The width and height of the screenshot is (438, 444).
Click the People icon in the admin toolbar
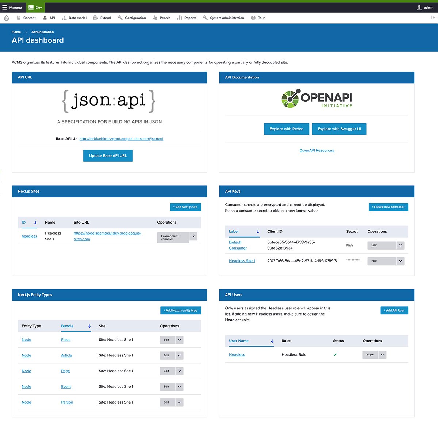click(155, 18)
